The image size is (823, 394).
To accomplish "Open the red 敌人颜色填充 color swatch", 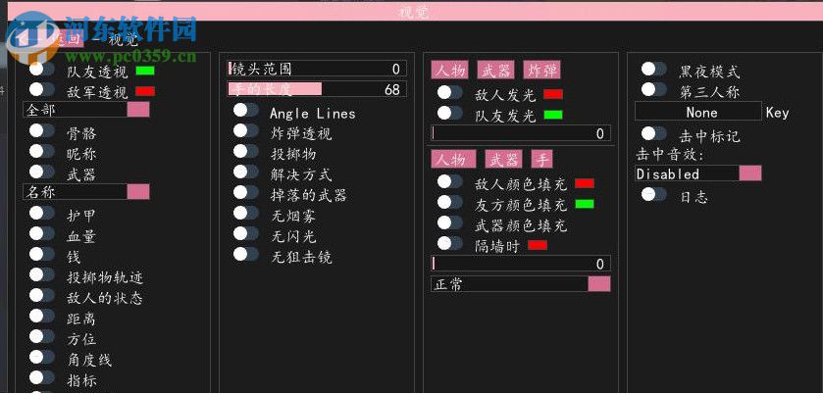I will click(x=585, y=183).
